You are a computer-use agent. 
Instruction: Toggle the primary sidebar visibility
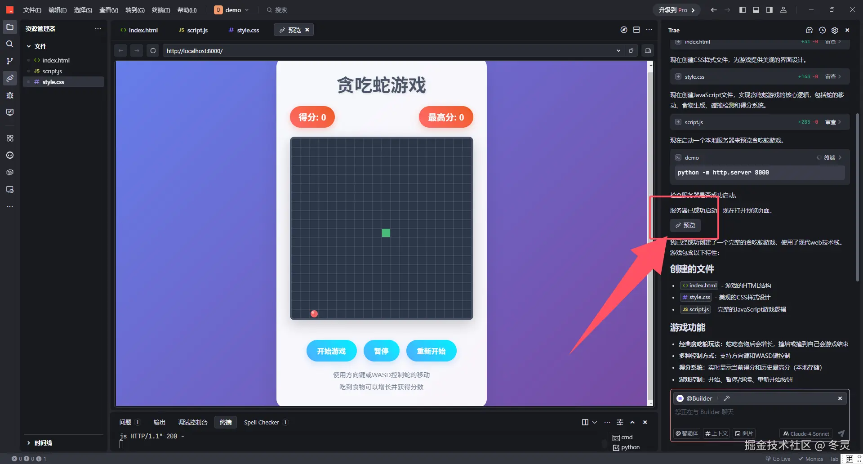pos(743,9)
